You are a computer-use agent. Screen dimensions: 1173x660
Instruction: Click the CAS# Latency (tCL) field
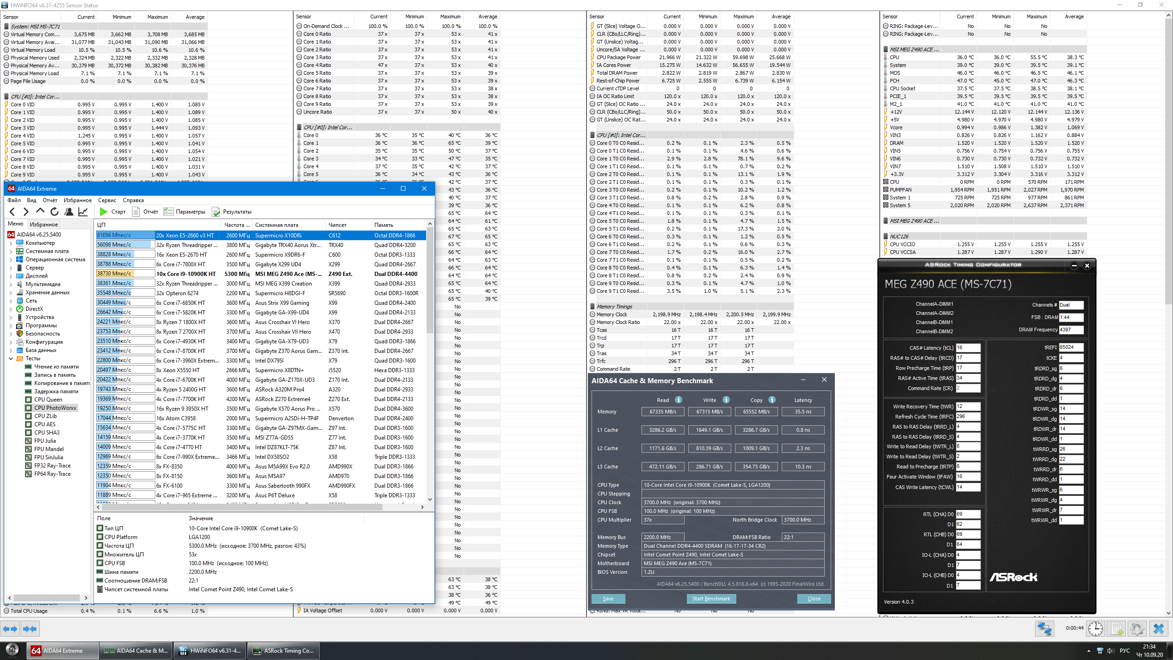click(x=968, y=348)
